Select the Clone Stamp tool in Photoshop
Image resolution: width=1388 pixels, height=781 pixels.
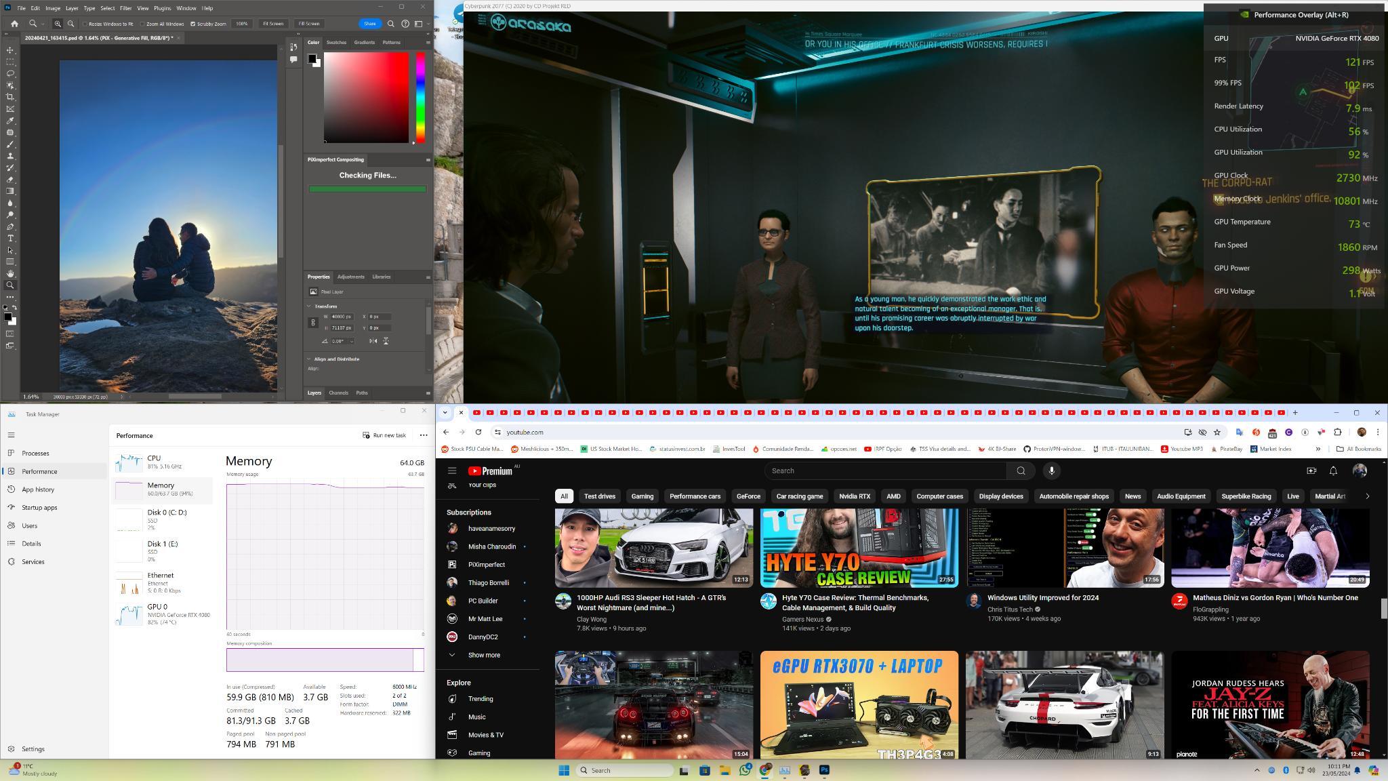pyautogui.click(x=10, y=156)
